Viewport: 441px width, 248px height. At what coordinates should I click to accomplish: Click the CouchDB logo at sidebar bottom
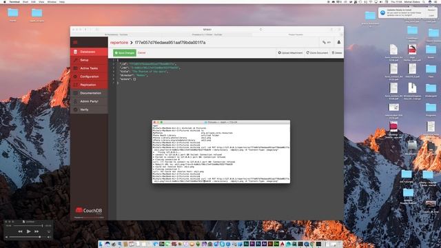[x=89, y=210]
